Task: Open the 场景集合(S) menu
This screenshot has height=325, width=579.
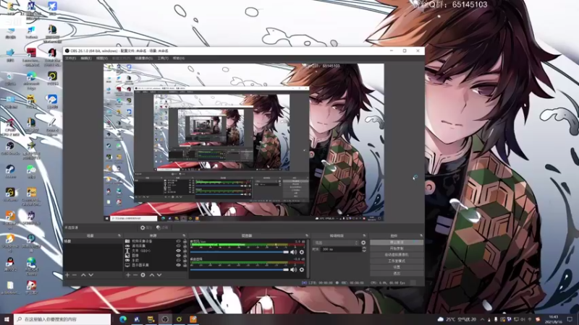Action: click(143, 58)
